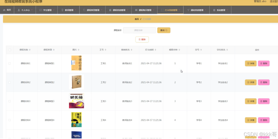Open the 健美操 cover image
Viewport: 278px width, 139px height.
tap(77, 101)
